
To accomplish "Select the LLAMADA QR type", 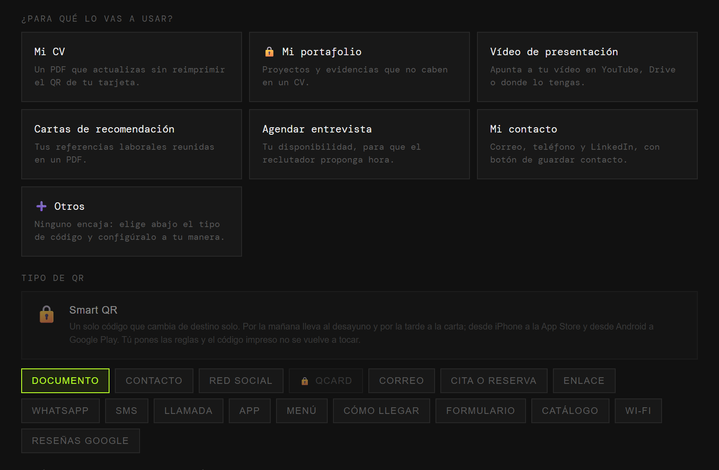I will [x=189, y=411].
